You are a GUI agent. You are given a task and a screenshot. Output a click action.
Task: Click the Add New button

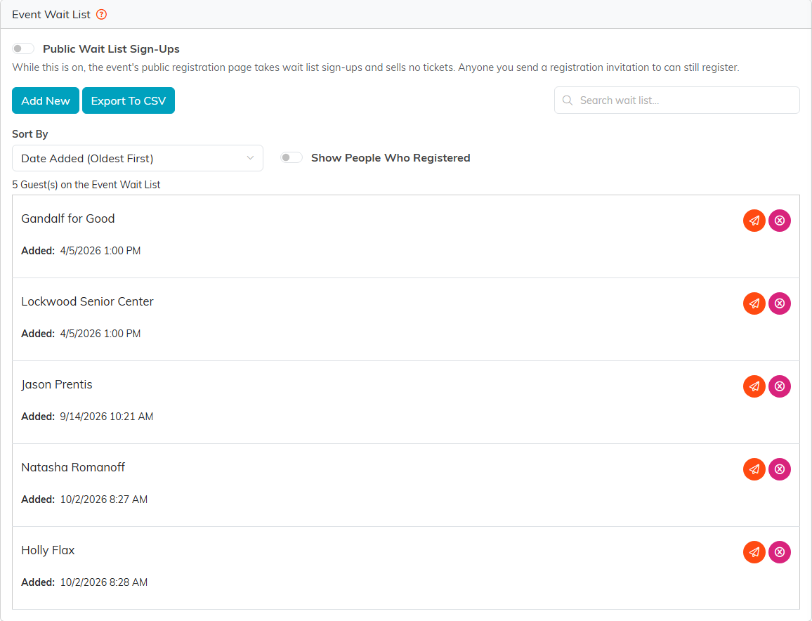coord(46,100)
